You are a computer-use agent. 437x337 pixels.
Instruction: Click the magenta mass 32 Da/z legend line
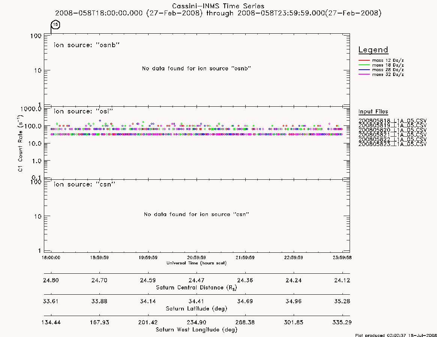pyautogui.click(x=364, y=75)
